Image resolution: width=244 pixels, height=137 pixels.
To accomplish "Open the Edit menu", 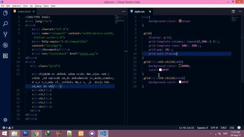I will coord(8,6).
